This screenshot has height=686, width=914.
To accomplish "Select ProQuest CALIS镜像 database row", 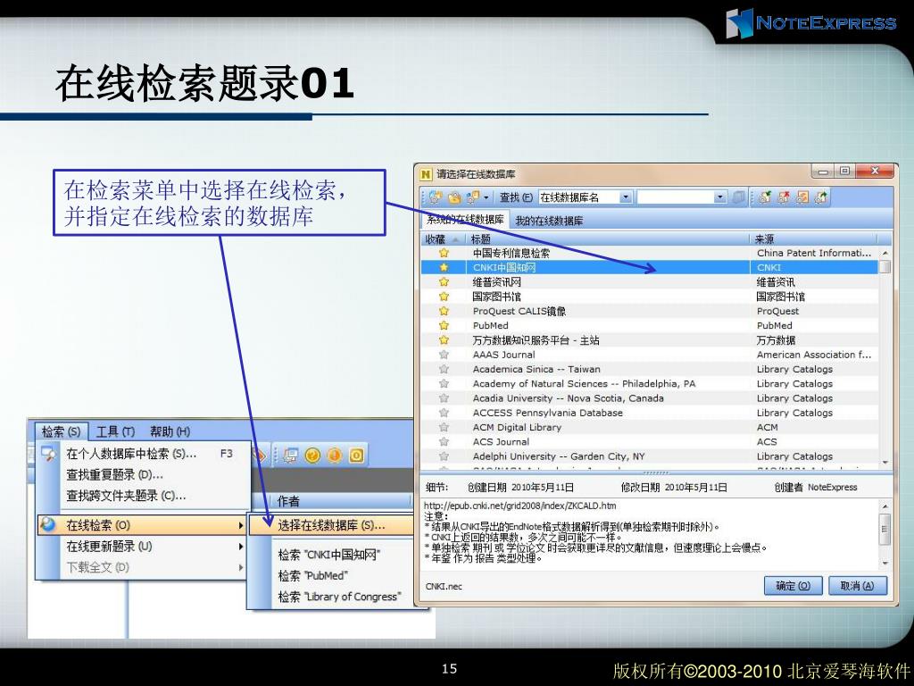I will pyautogui.click(x=650, y=311).
